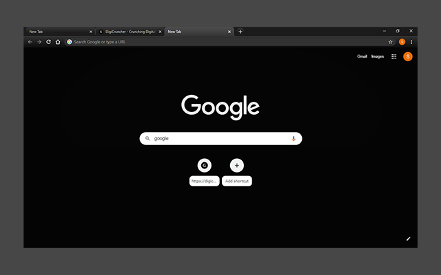This screenshot has width=441, height=275.
Task: Switch to the first New Tab tab
Action: [x=60, y=32]
